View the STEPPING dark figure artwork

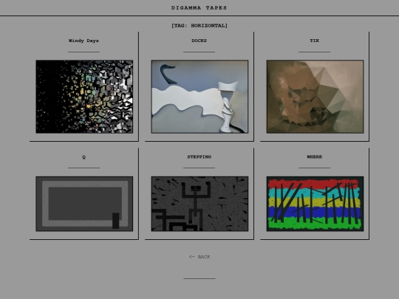(x=199, y=204)
